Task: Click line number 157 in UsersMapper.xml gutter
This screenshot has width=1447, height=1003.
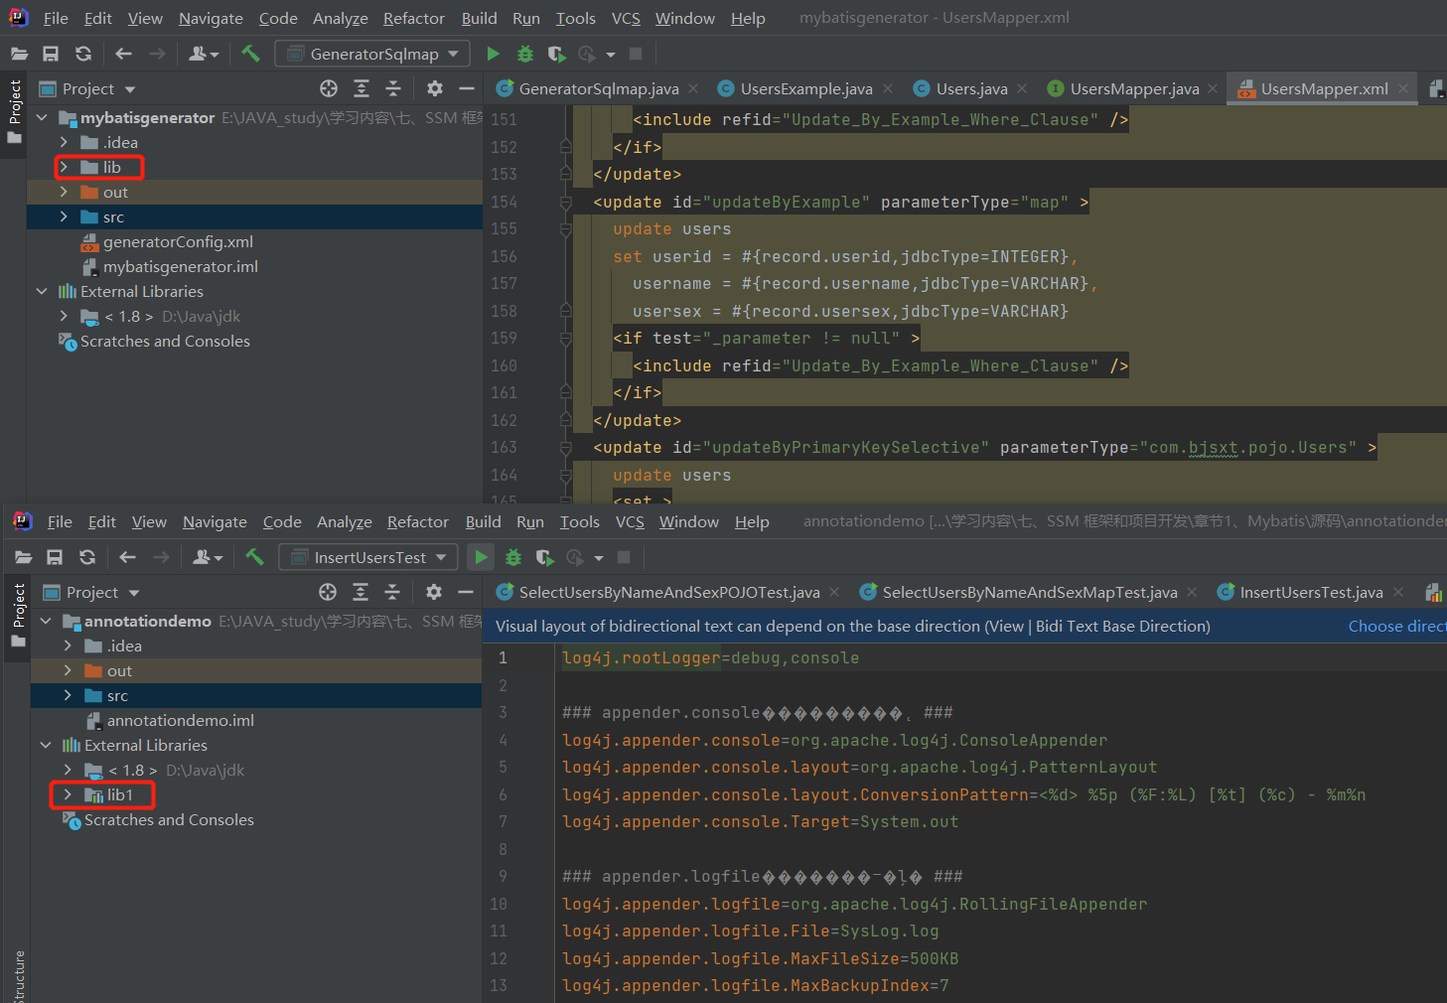Action: pyautogui.click(x=504, y=283)
